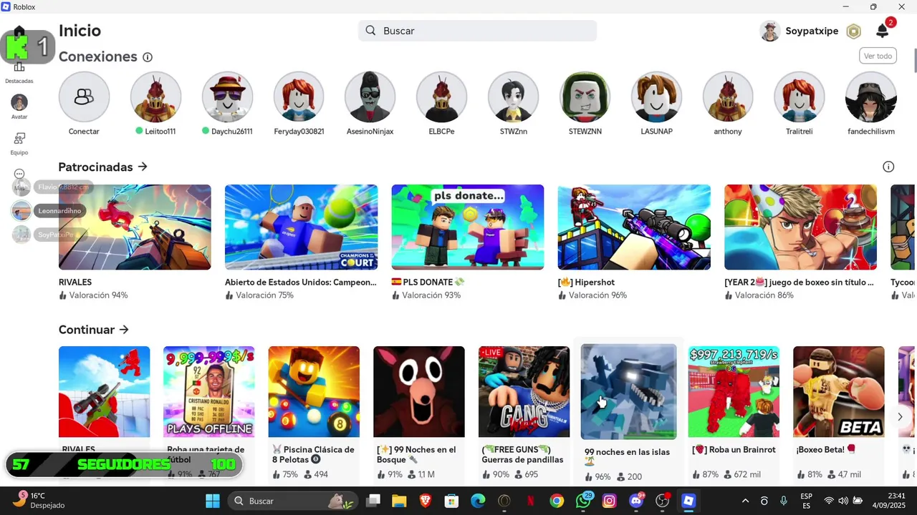This screenshot has height=515, width=917.
Task: Open Equipo (party) in the sidebar
Action: point(19,143)
